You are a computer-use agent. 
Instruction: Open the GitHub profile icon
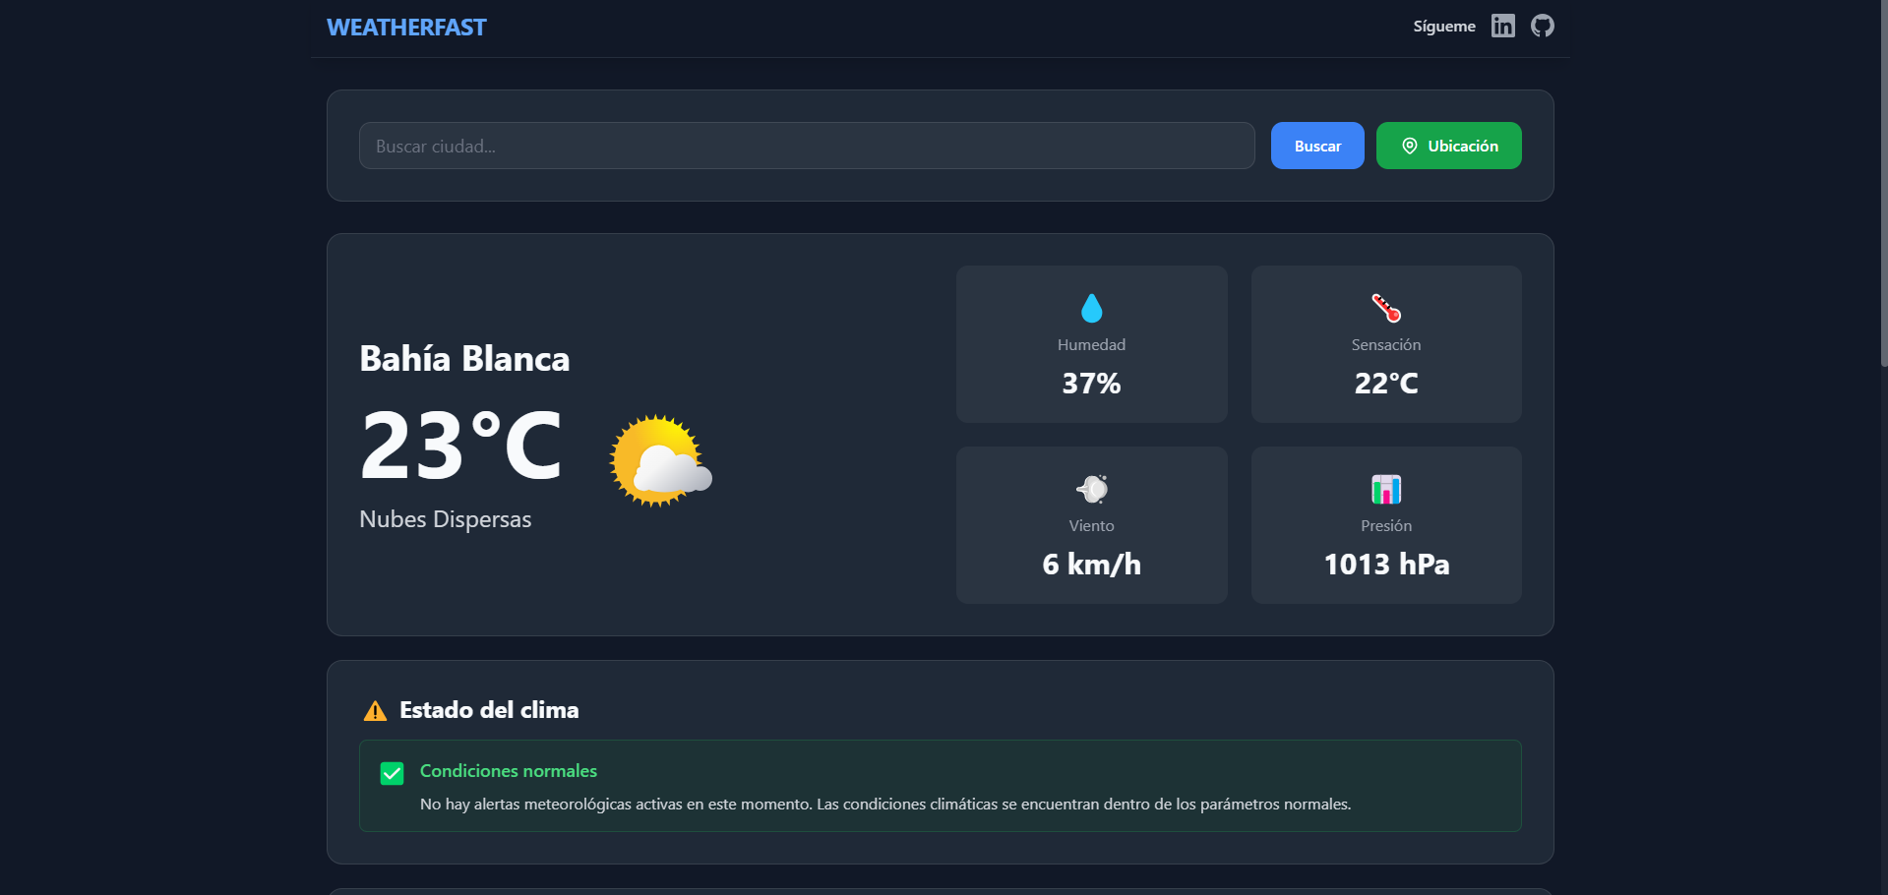1542,26
